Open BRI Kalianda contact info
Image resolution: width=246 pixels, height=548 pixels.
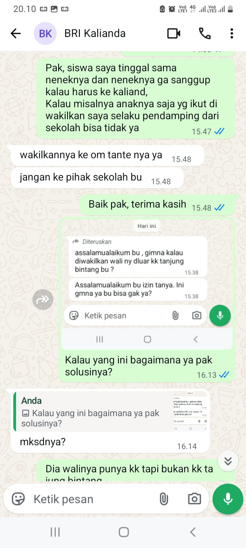coord(95,34)
